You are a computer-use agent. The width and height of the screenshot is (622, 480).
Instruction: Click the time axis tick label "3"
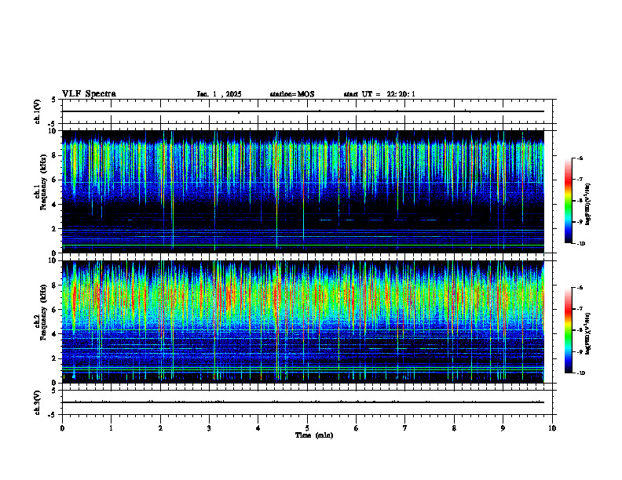[x=209, y=428]
